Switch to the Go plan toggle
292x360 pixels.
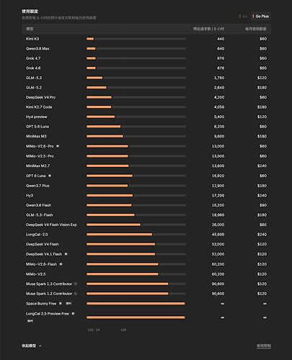[244, 17]
